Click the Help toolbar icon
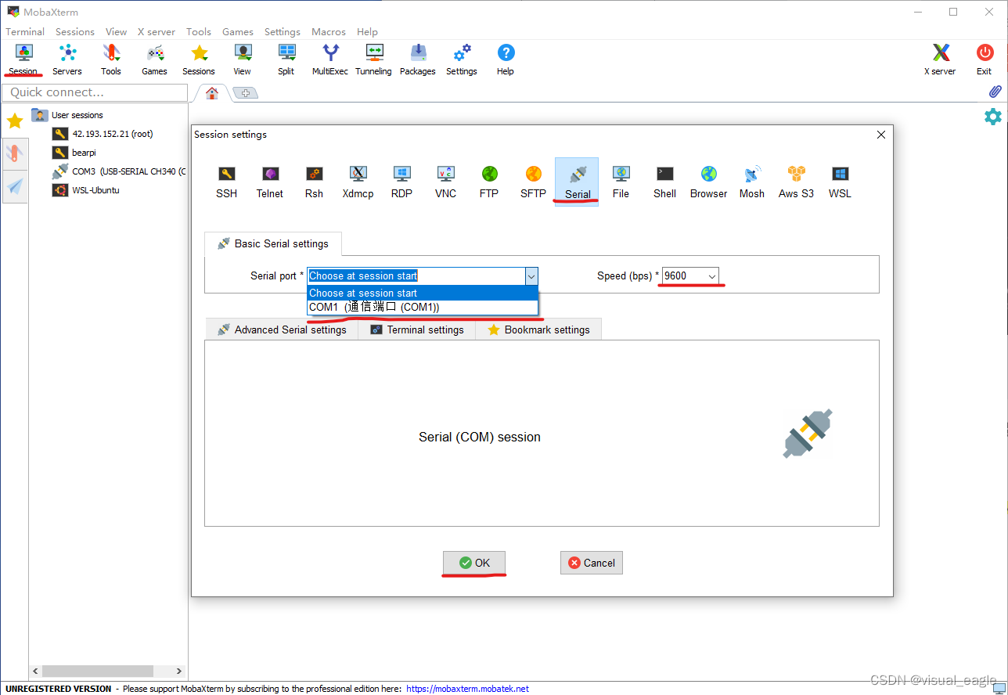The height and width of the screenshot is (695, 1008). pyautogui.click(x=506, y=60)
